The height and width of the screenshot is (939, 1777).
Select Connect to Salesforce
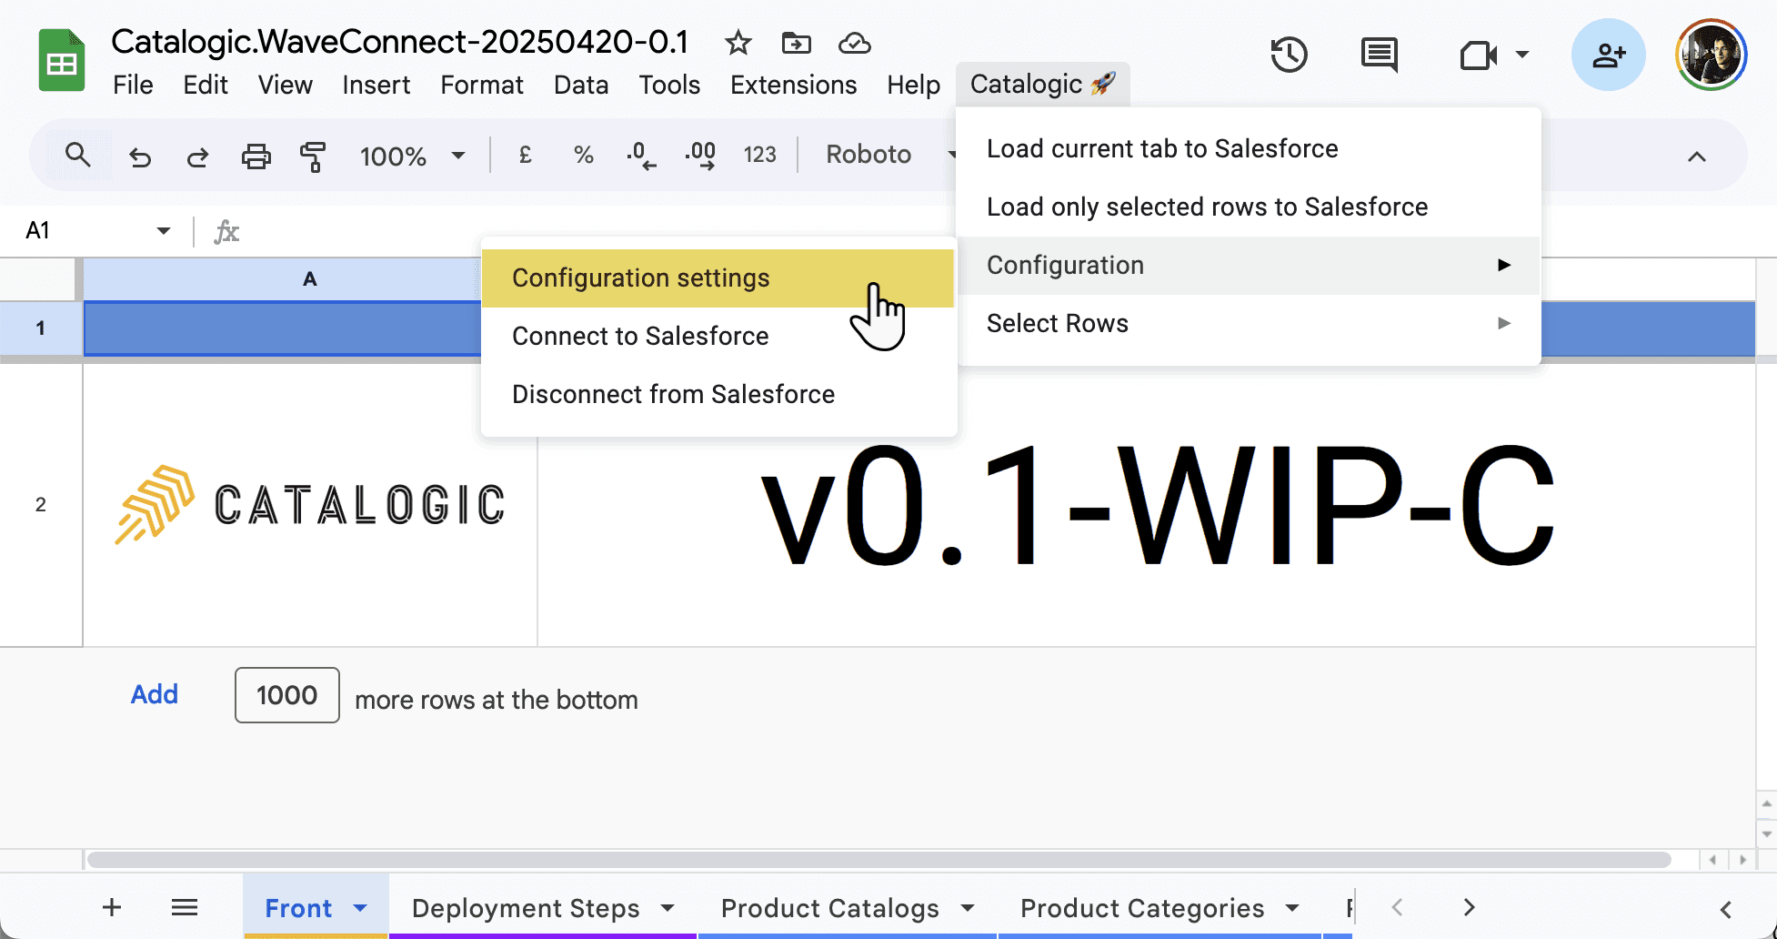pyautogui.click(x=718, y=336)
